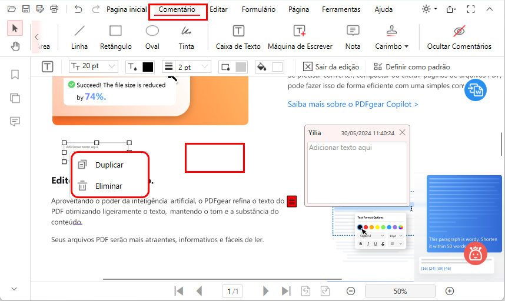The height and width of the screenshot is (301, 505).
Task: Open the Ferramentas tab
Action: tap(341, 9)
